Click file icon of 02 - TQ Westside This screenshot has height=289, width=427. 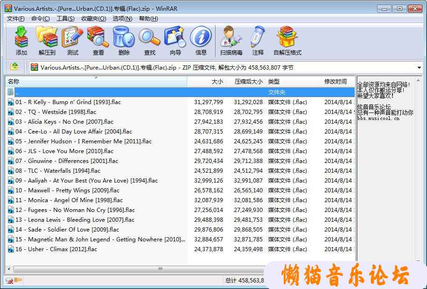(x=11, y=112)
